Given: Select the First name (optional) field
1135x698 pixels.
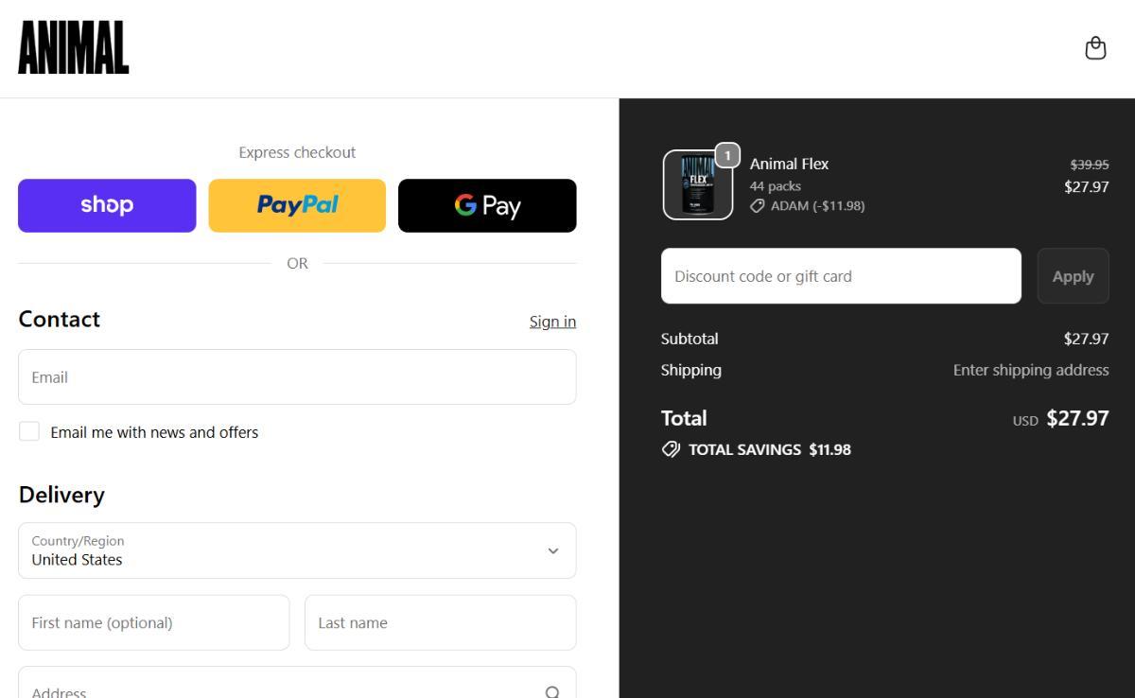Looking at the screenshot, I should pyautogui.click(x=154, y=622).
